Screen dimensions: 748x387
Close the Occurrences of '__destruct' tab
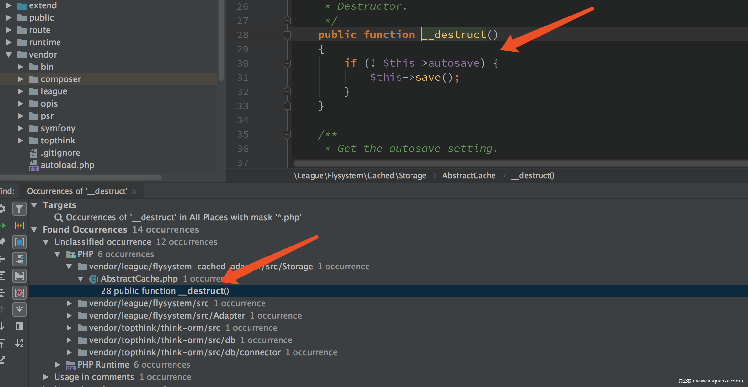tap(134, 192)
